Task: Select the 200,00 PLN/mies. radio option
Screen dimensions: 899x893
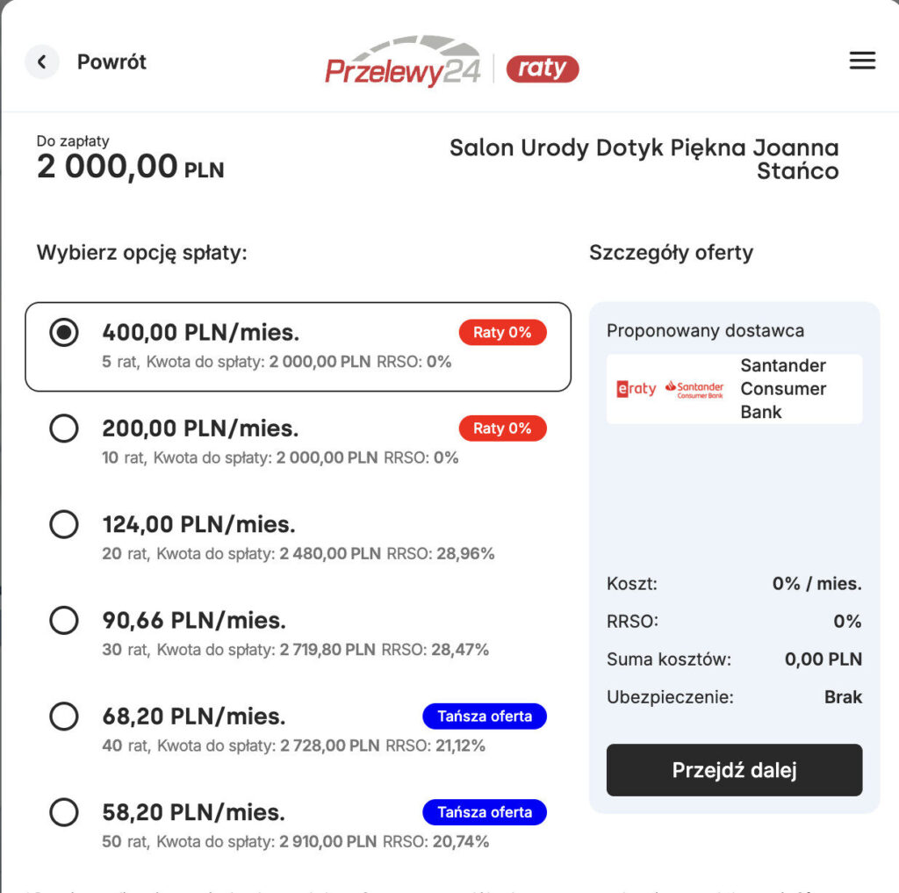Action: click(64, 428)
